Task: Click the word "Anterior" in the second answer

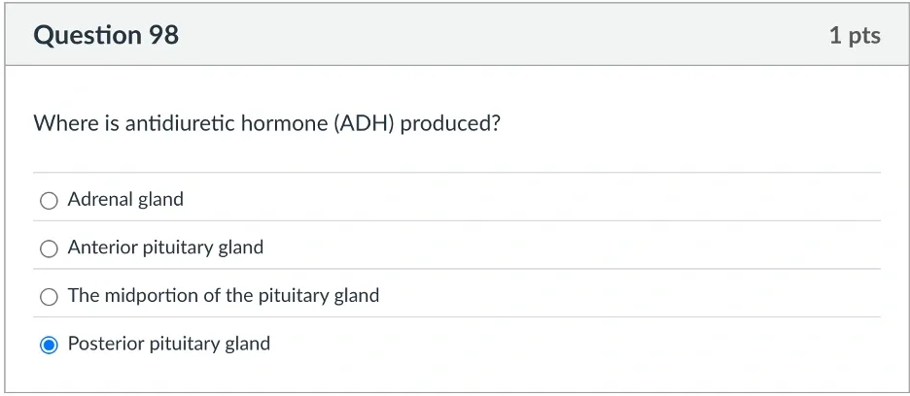Action: (x=102, y=247)
